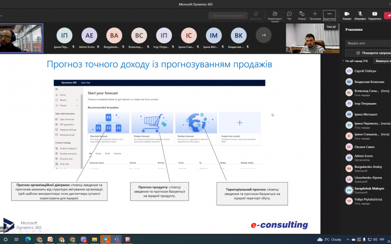The height and width of the screenshot is (244, 391).
Task: Open Viber from the taskbar
Action: (84, 240)
